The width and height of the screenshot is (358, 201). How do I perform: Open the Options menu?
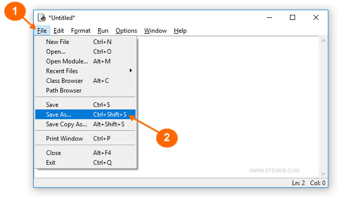[126, 31]
